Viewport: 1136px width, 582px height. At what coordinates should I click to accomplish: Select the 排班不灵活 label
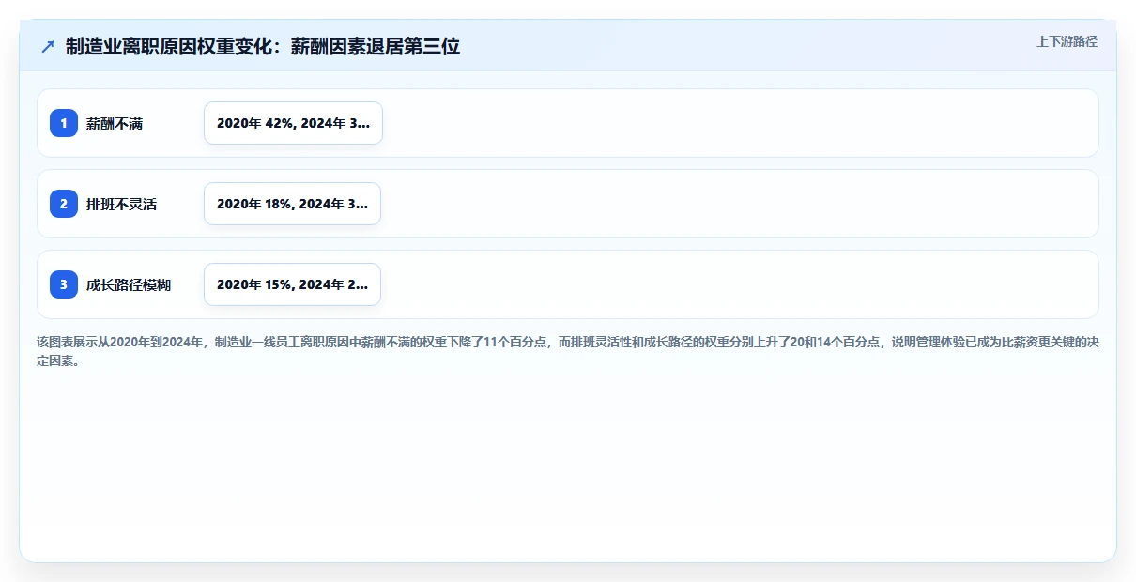tap(121, 204)
